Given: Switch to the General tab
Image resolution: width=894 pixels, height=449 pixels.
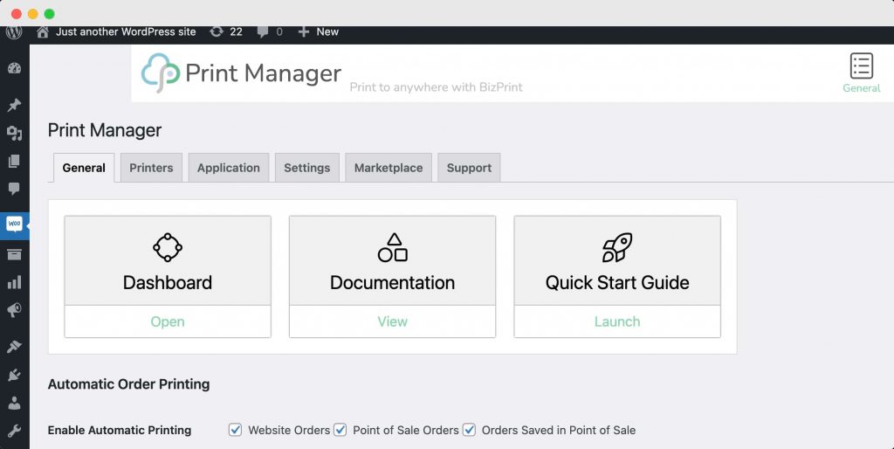Looking at the screenshot, I should [84, 168].
